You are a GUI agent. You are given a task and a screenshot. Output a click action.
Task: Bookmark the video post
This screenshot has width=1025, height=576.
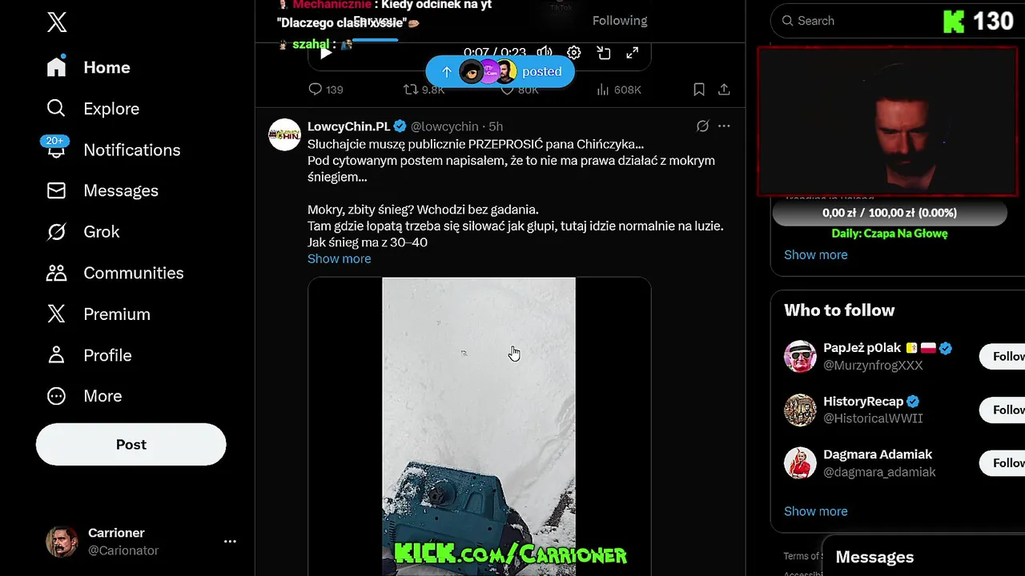pos(699,90)
